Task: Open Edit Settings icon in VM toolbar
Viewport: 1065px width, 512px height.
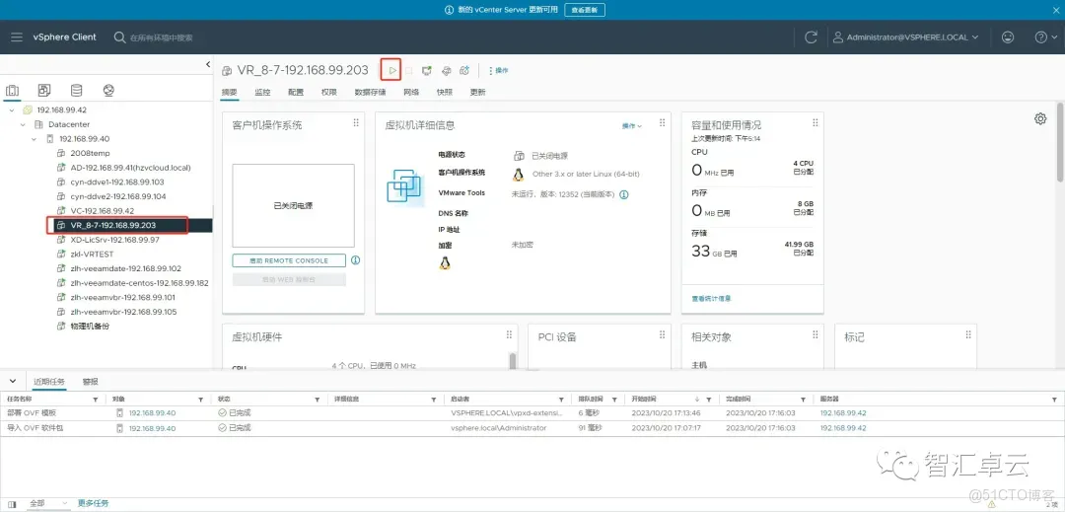Action: tap(447, 70)
